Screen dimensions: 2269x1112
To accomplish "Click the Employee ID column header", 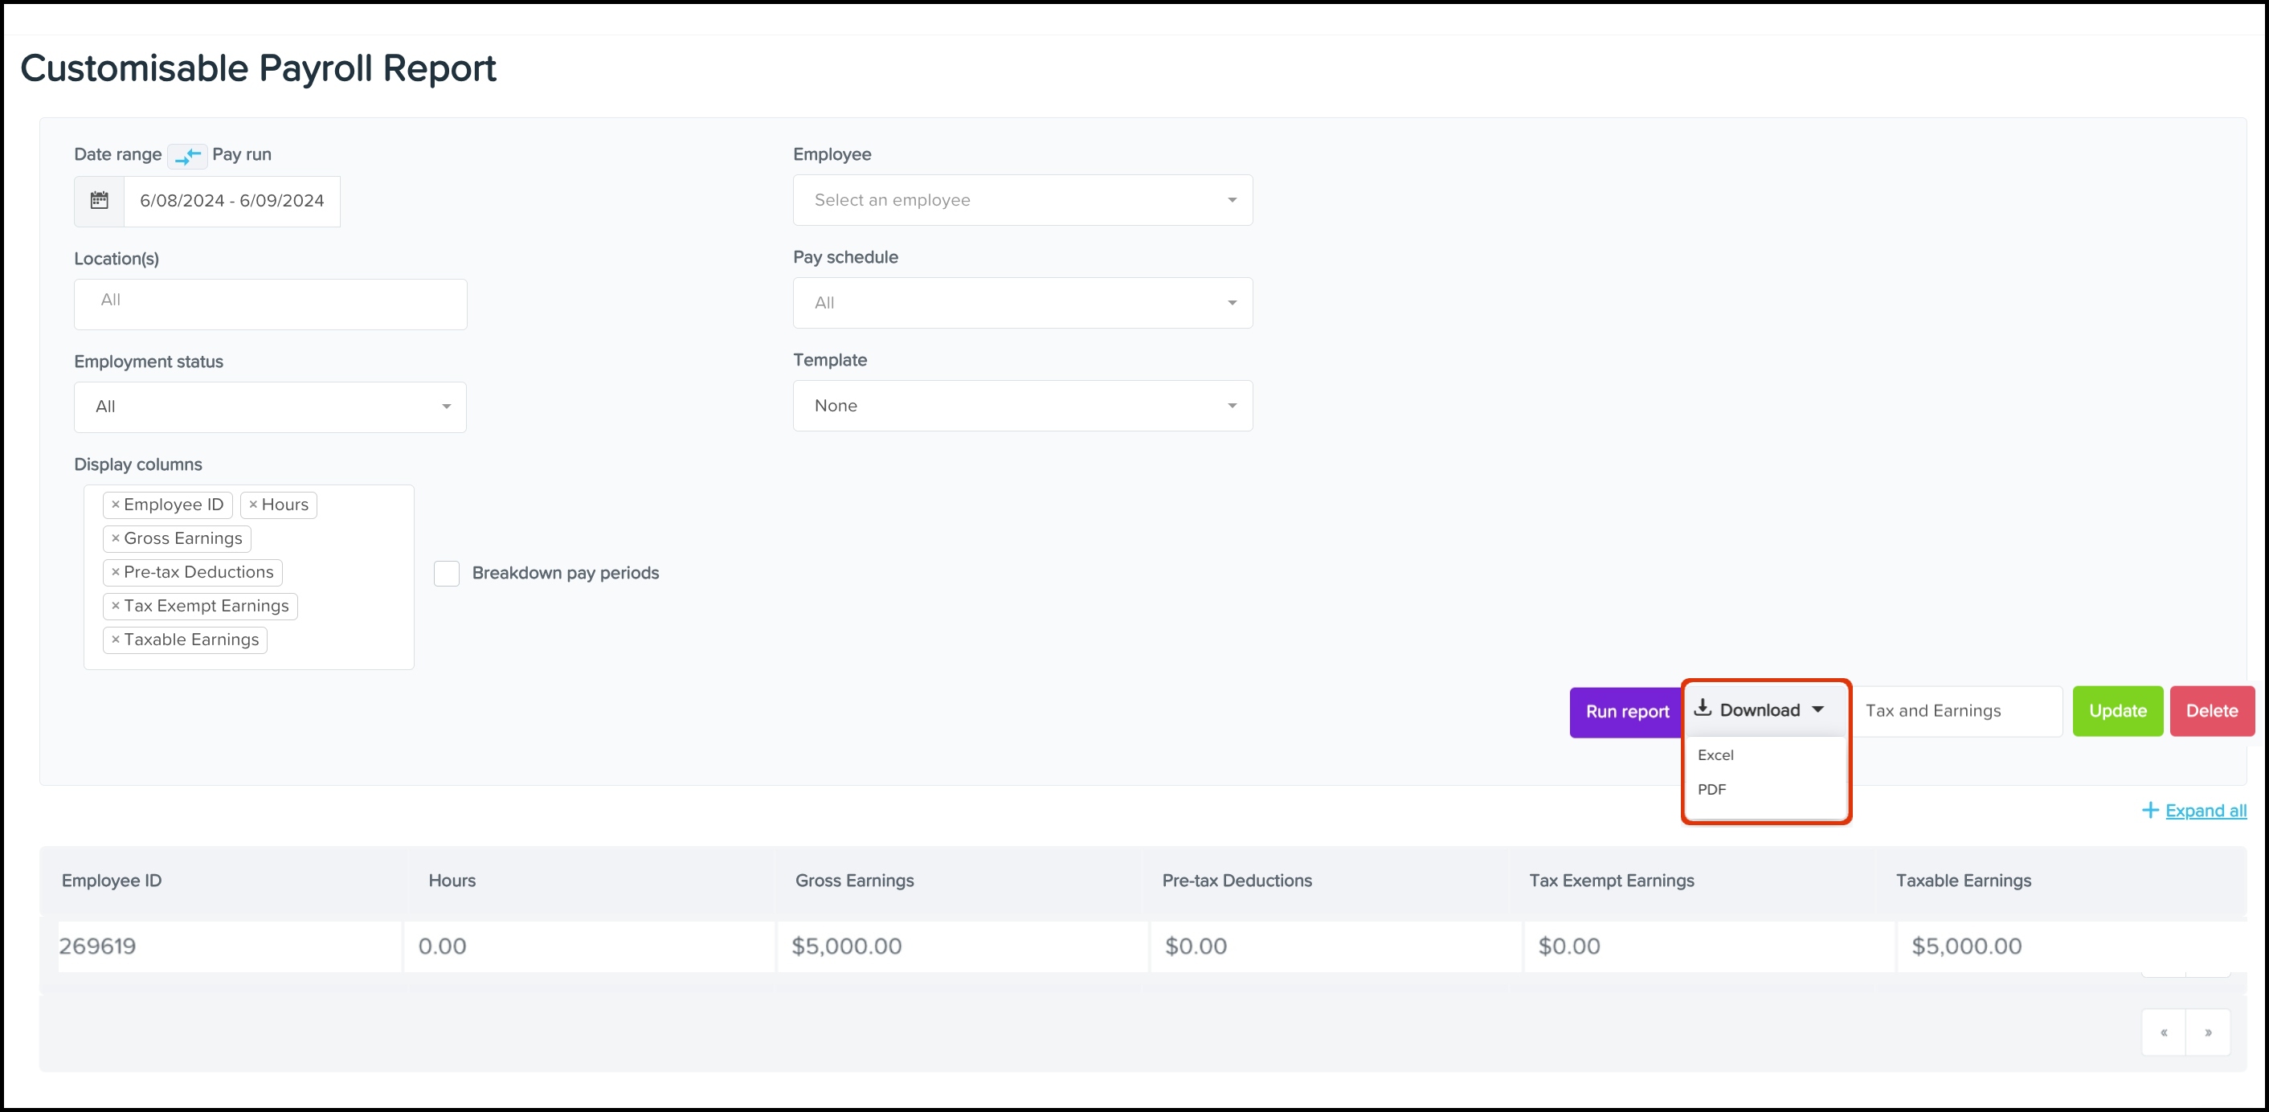I will [x=112, y=881].
